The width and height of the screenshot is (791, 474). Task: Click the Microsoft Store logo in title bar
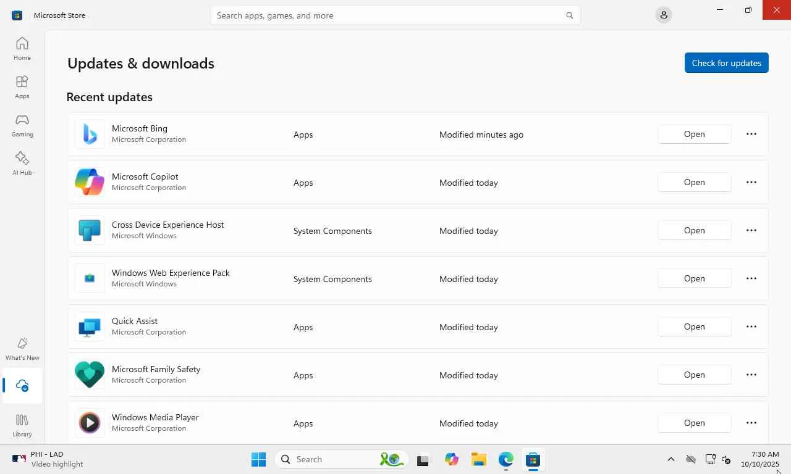pyautogui.click(x=17, y=15)
